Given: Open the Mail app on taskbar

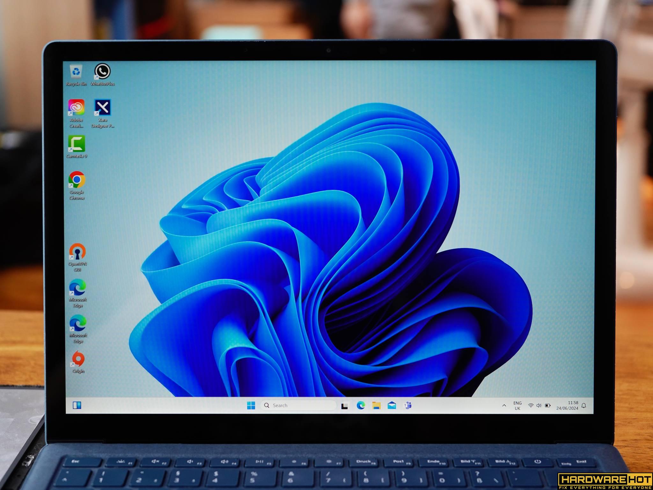Looking at the screenshot, I should click(392, 405).
